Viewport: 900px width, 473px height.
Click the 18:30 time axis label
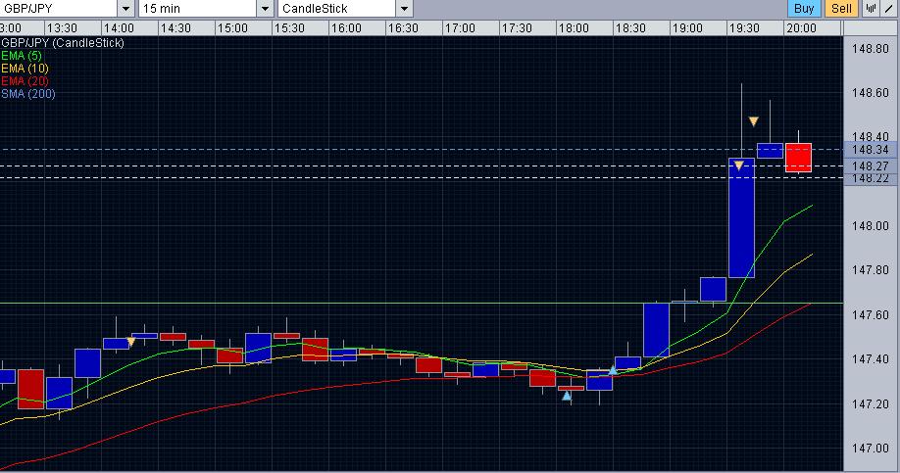click(x=630, y=28)
